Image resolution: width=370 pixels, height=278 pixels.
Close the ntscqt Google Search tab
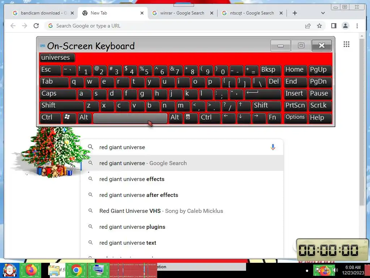281,13
